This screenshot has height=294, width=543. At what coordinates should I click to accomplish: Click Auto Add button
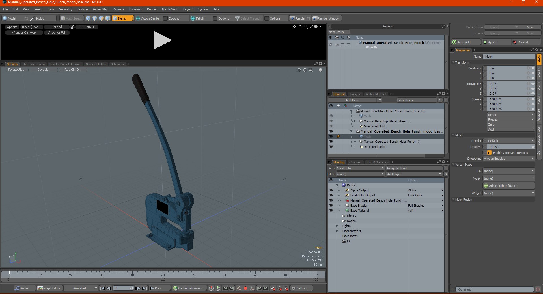466,42
